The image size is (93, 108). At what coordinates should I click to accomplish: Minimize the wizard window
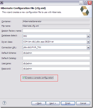81,3
